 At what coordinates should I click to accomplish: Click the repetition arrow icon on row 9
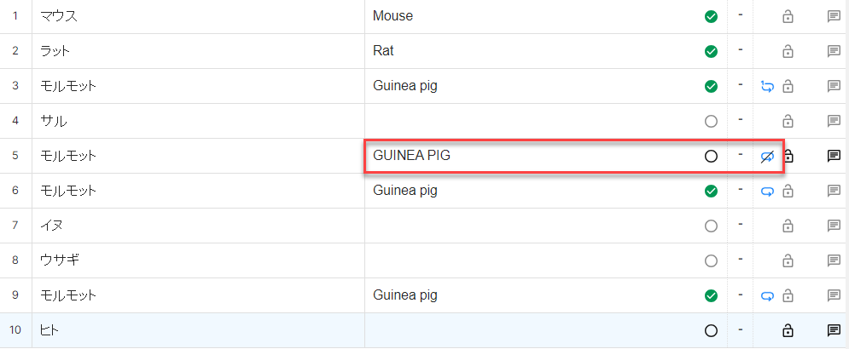click(767, 295)
